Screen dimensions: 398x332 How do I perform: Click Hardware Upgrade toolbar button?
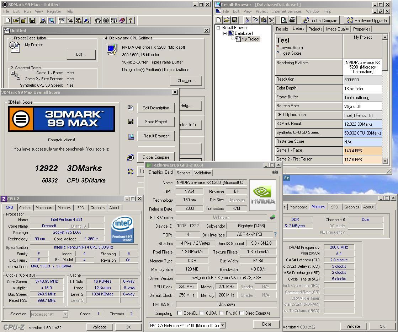tap(367, 20)
